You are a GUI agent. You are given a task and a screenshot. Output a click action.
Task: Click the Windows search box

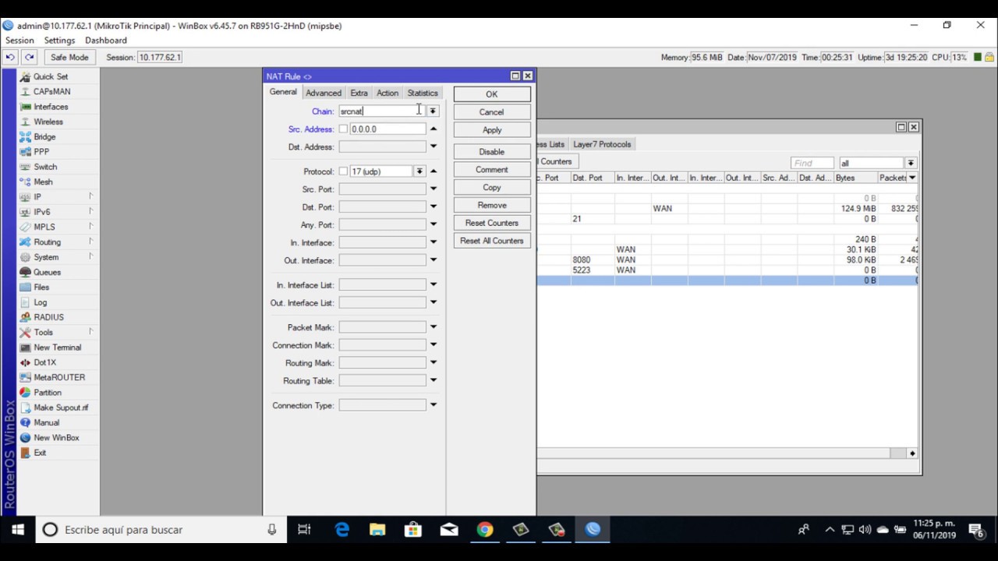161,530
